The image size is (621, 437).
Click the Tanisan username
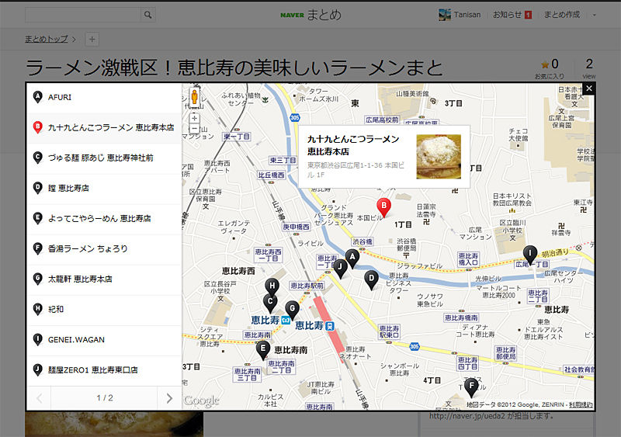click(467, 15)
